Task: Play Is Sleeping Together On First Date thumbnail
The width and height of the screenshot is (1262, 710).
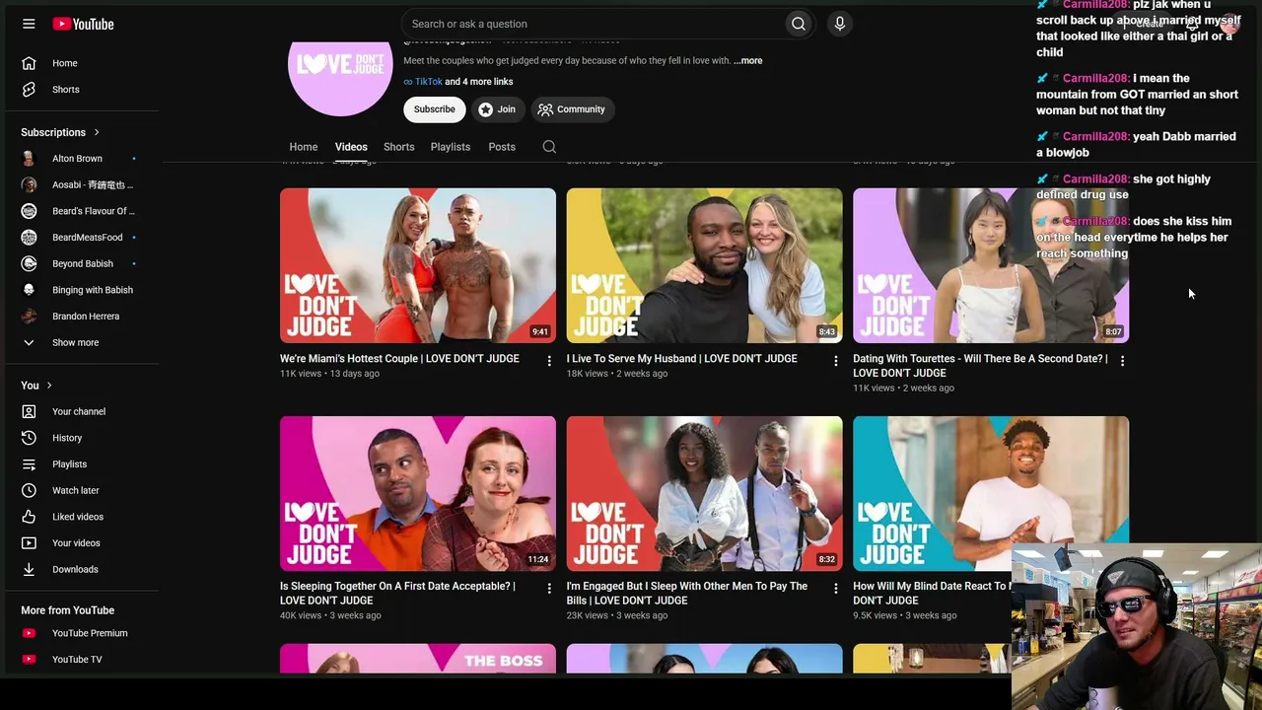Action: click(x=418, y=493)
